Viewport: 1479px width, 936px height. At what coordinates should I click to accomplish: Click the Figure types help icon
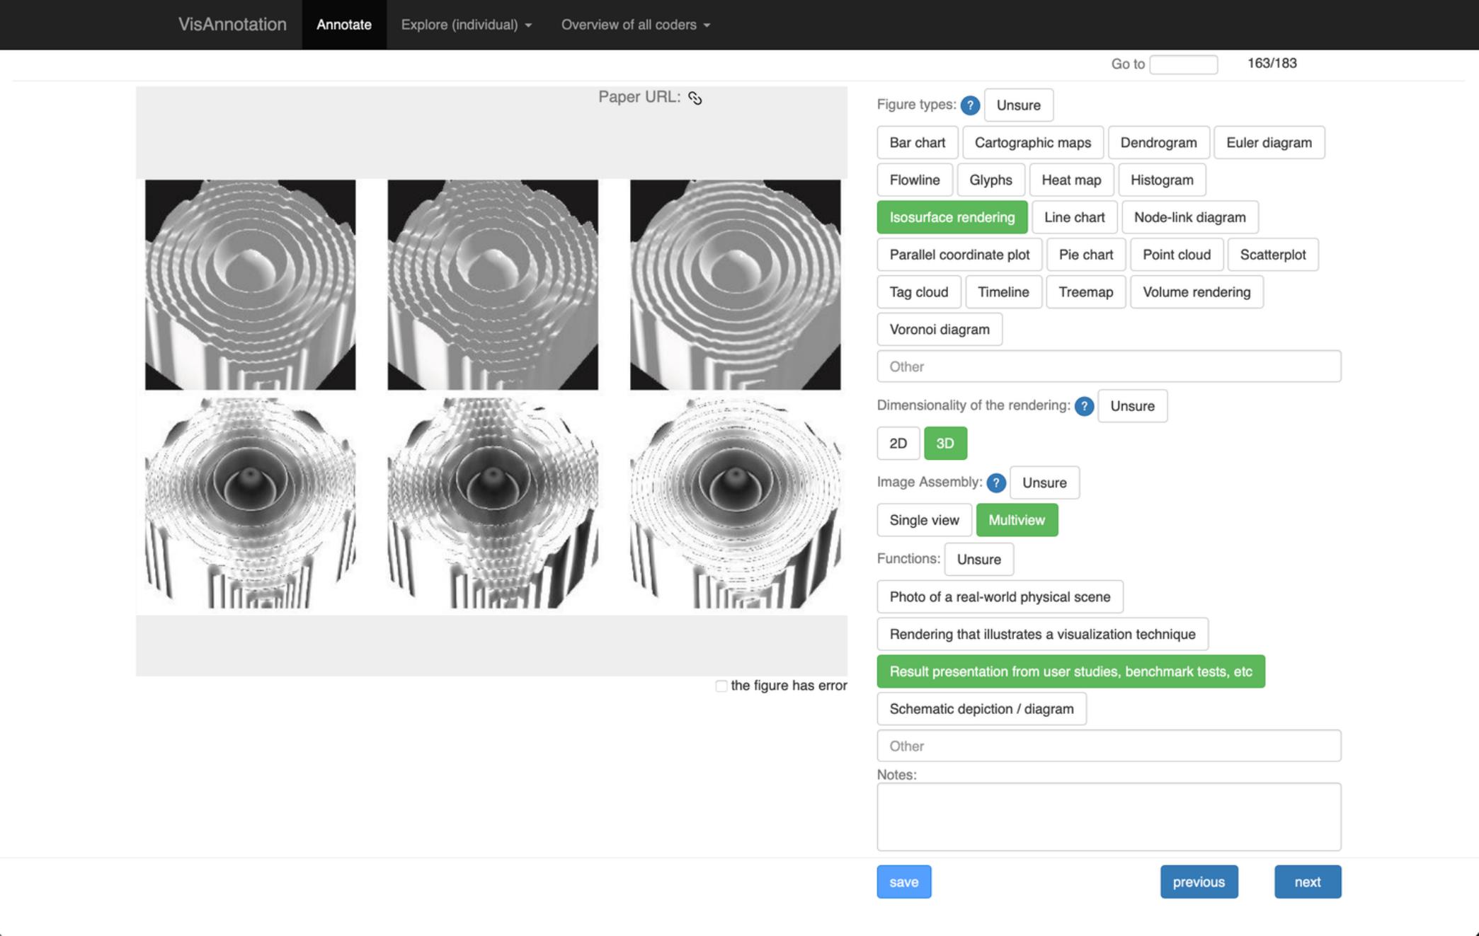point(970,105)
